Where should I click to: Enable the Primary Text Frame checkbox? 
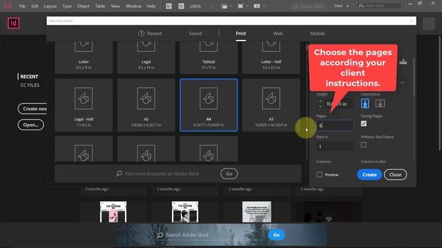(x=364, y=145)
